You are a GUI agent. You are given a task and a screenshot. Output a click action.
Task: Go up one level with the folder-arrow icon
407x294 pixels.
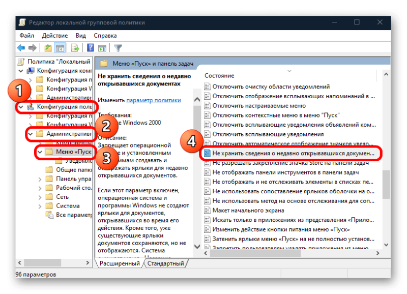[x=48, y=48]
